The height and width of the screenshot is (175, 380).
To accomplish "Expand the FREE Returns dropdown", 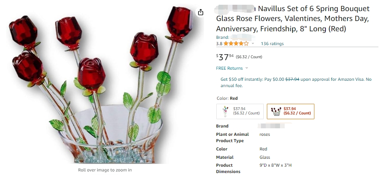I will [x=247, y=68].
